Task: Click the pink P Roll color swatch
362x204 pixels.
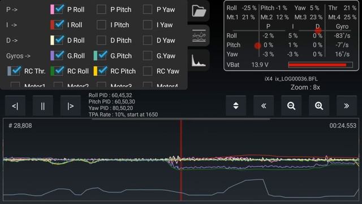Action: [x=53, y=9]
